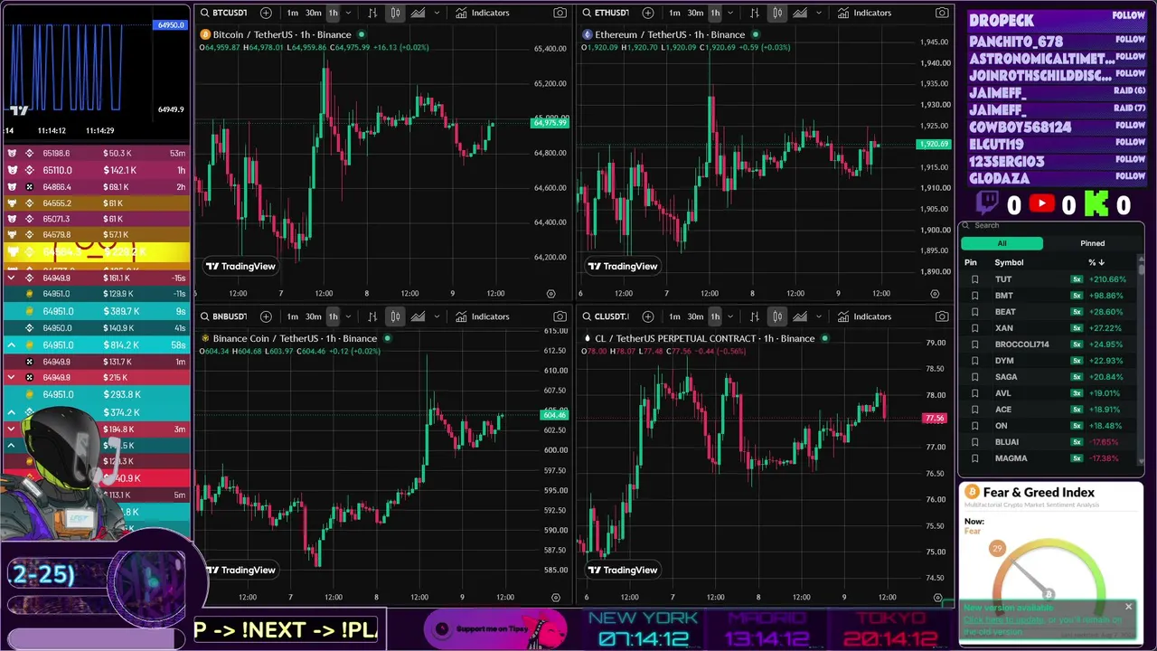
Task: Select bars chart style on the ETHUSDT chart
Action: pos(755,13)
